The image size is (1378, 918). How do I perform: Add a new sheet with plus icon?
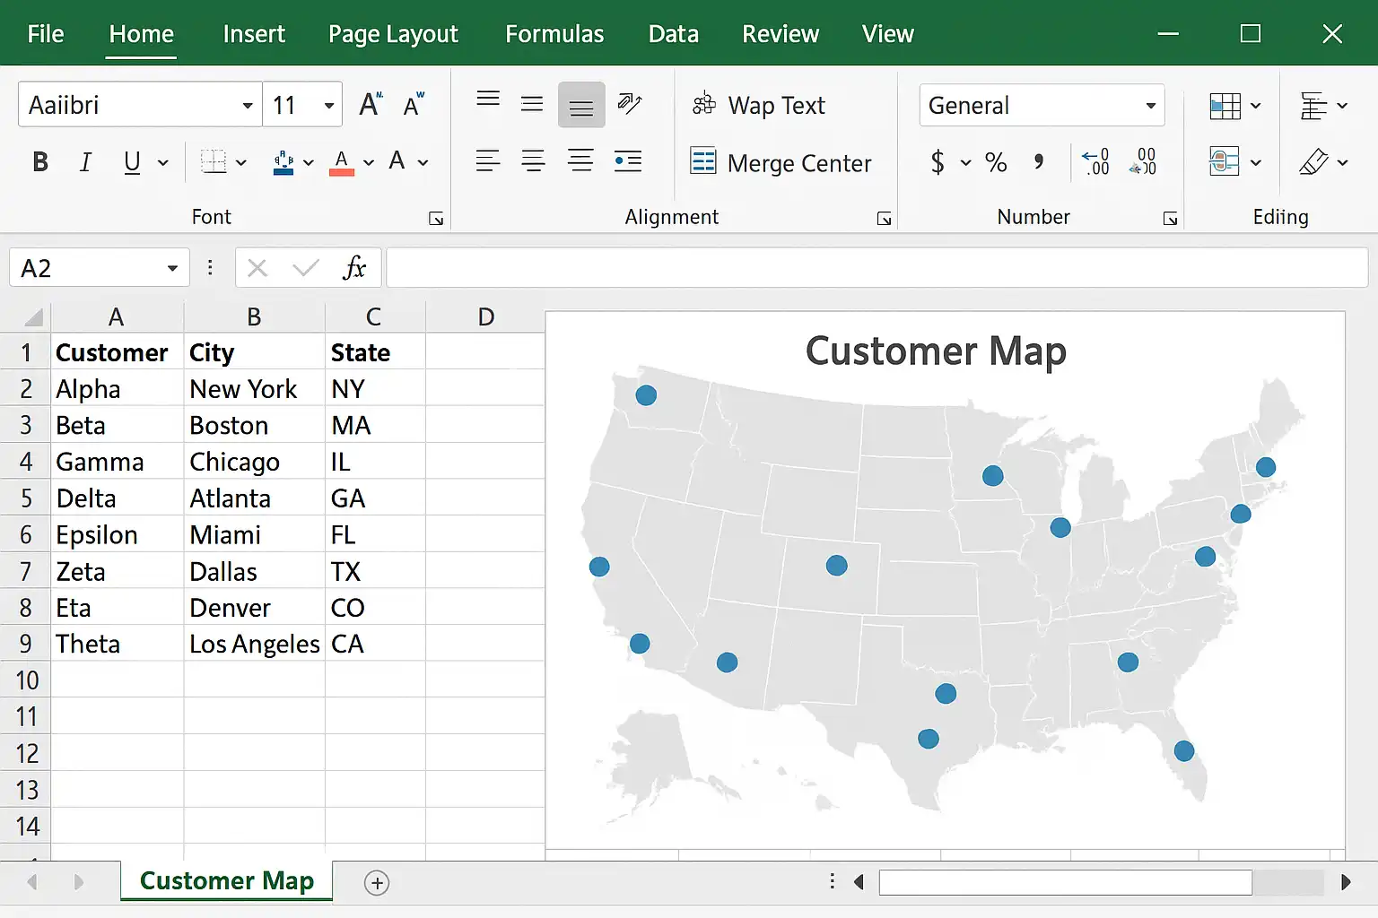tap(377, 883)
